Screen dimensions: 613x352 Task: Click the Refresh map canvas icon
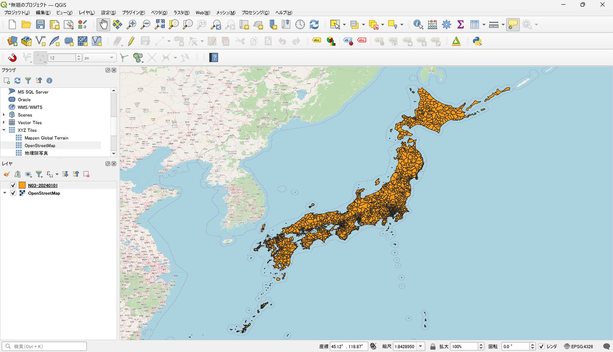(314, 24)
